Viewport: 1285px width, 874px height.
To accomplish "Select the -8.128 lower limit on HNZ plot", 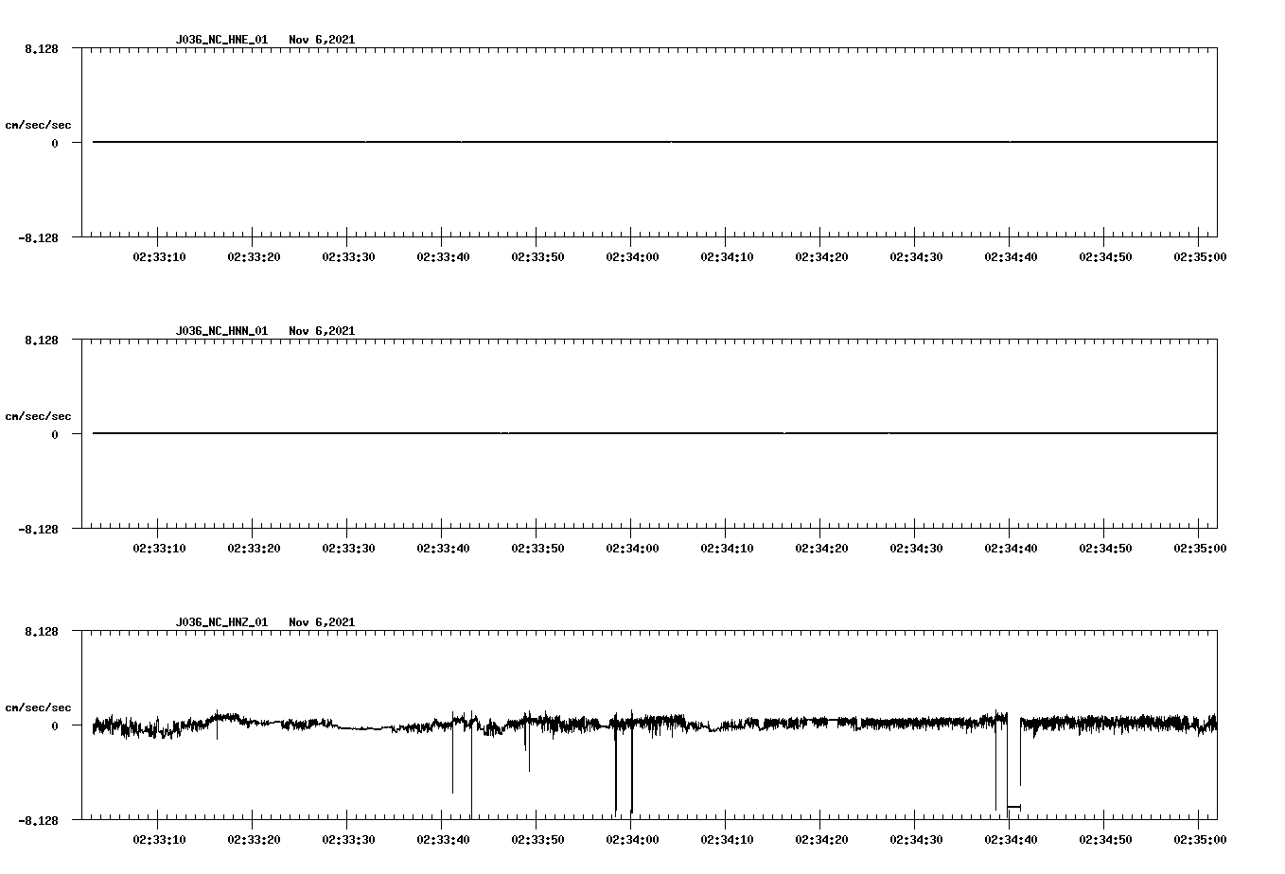I will point(39,820).
